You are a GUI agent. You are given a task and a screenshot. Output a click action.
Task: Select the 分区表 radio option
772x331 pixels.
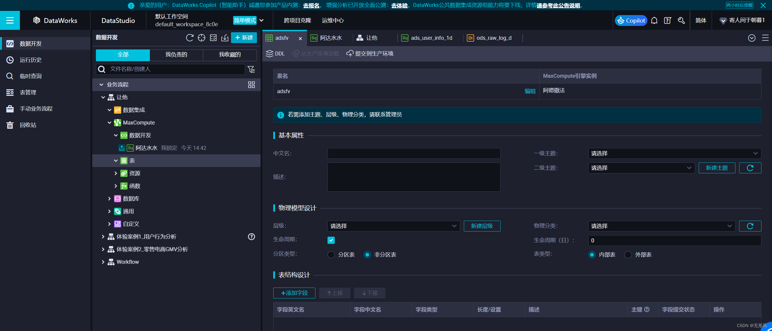[x=331, y=255]
